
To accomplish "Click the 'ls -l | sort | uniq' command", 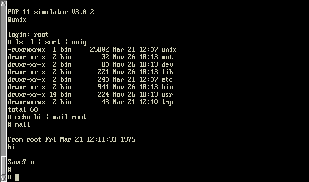I will [51, 42].
